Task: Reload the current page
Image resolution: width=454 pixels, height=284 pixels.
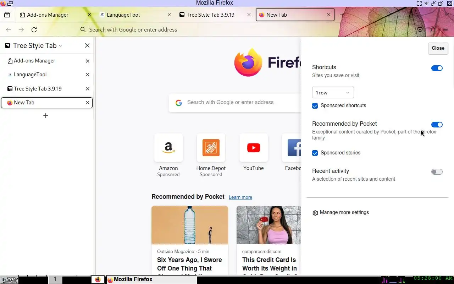Action: (x=34, y=30)
